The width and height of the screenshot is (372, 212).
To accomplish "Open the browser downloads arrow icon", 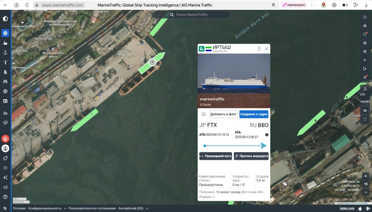I will click(x=366, y=5).
